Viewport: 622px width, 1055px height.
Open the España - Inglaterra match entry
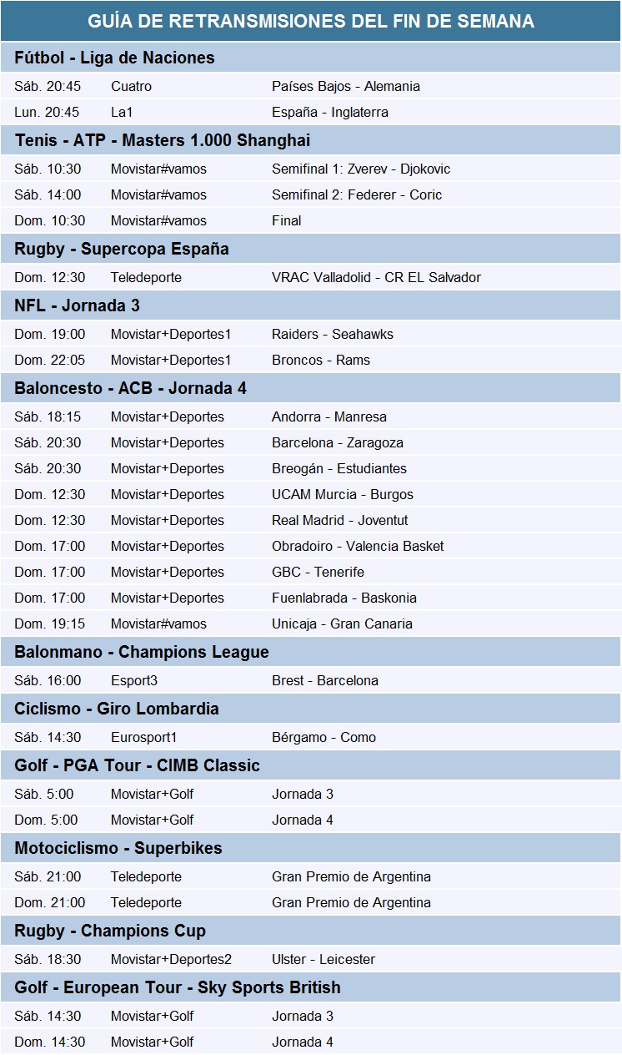point(329,112)
